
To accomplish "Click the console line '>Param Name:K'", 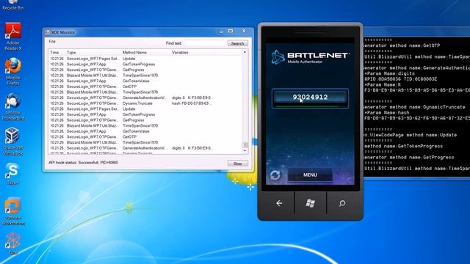I will click(x=382, y=85).
